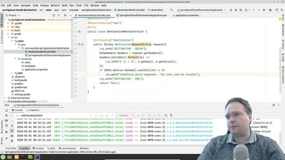Open Project panel settings gear
Viewport: 285px width, 160px height.
click(65, 15)
